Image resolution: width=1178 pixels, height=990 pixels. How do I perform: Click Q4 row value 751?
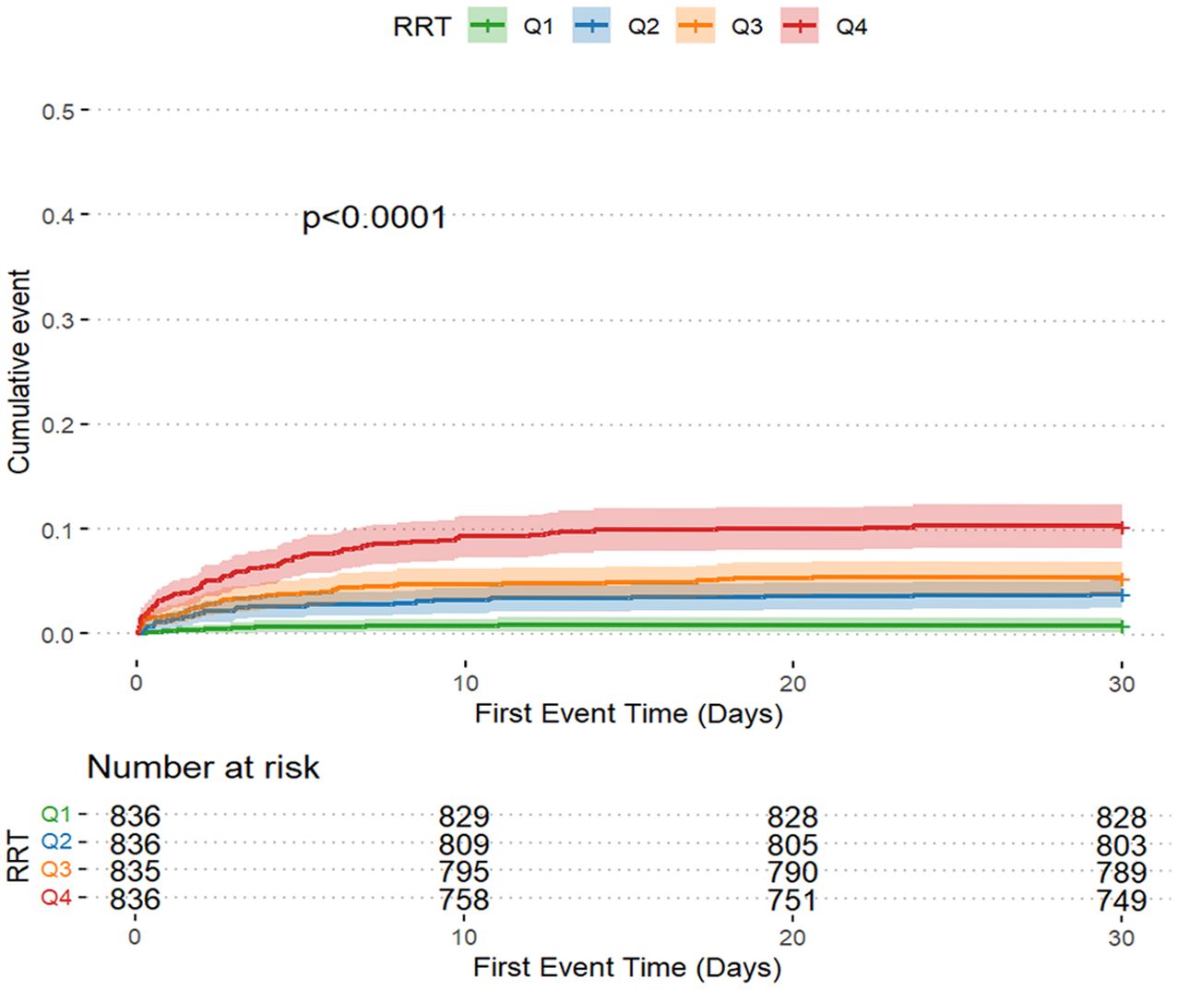[x=792, y=899]
